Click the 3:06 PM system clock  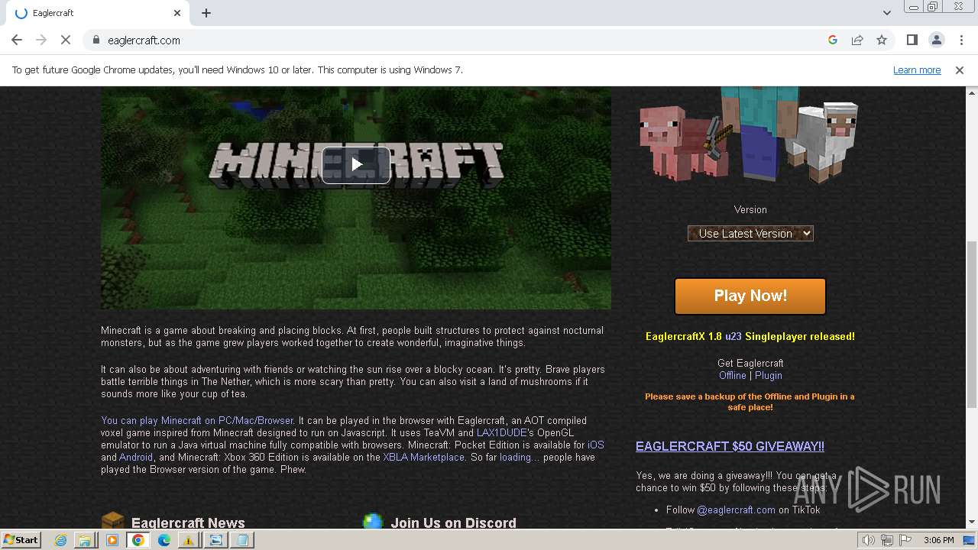pos(938,540)
